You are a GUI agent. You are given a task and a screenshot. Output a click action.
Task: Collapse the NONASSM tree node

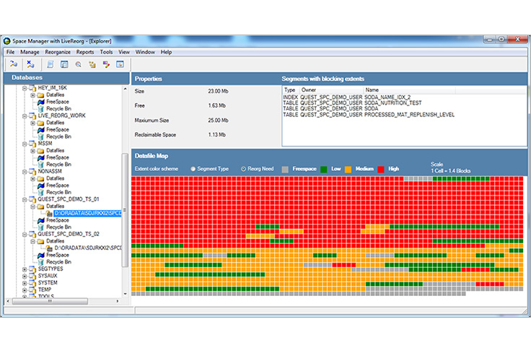tap(25, 171)
